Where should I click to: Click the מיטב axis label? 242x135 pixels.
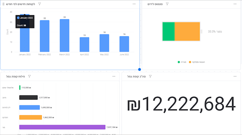point(4,98)
